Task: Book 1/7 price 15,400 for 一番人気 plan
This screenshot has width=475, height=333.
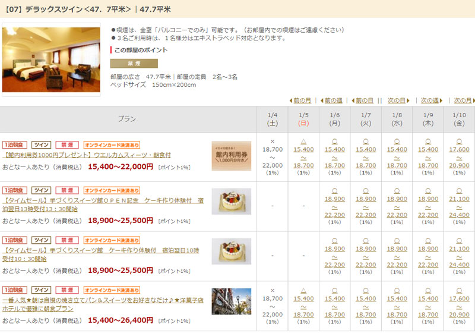Action: coord(366,299)
